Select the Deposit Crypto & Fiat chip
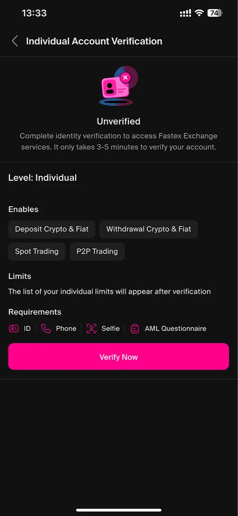This screenshot has width=238, height=516. click(52, 229)
